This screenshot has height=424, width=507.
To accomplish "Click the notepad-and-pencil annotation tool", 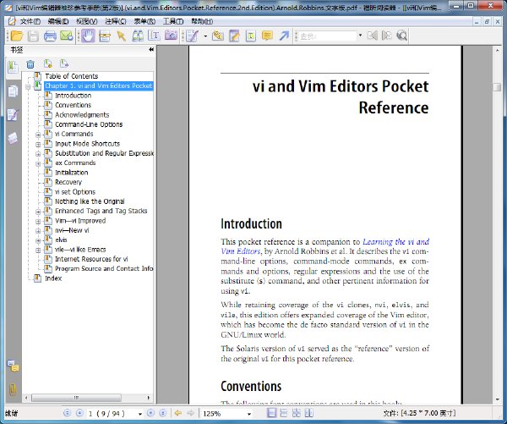I will click(x=192, y=36).
